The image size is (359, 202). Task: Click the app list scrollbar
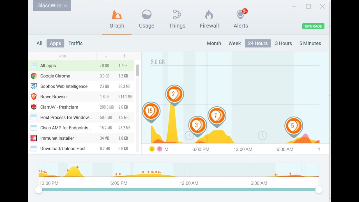137,70
